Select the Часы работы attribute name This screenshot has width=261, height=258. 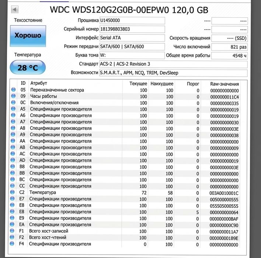point(43,96)
